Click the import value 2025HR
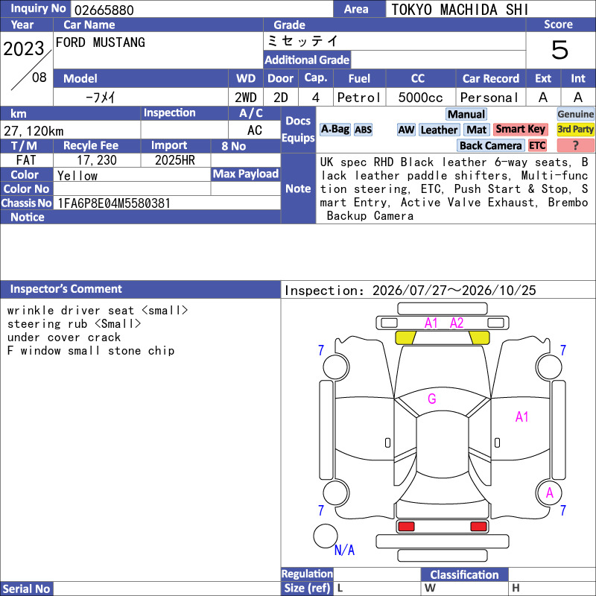This screenshot has width=596, height=596. pos(175,160)
